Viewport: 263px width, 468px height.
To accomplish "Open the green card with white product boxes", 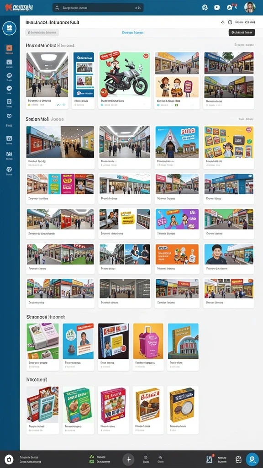I will tap(42, 347).
